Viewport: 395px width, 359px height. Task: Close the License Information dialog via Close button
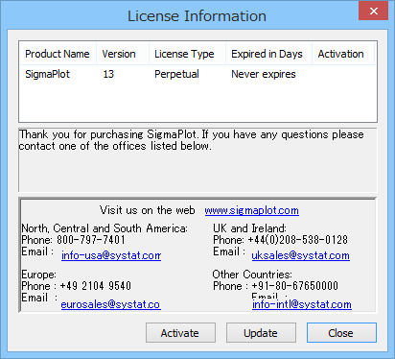[341, 333]
